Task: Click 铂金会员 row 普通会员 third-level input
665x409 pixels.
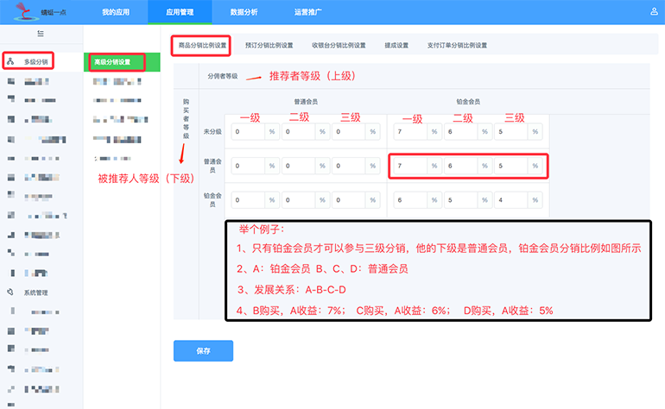Action: (349, 200)
